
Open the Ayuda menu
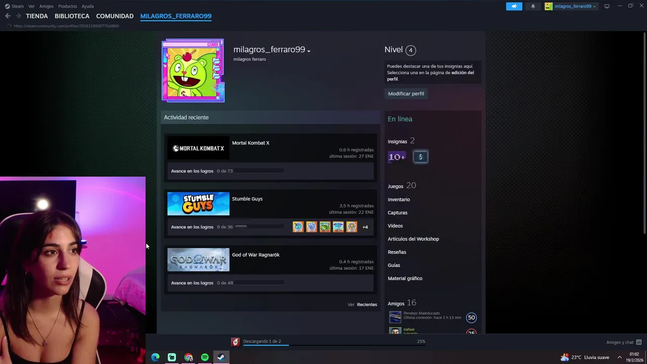point(87,6)
